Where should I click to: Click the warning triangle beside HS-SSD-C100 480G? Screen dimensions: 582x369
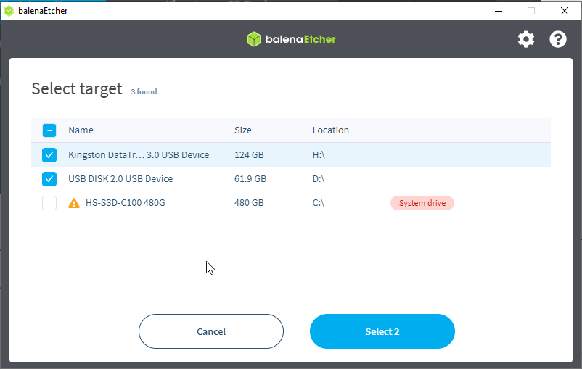click(x=74, y=203)
